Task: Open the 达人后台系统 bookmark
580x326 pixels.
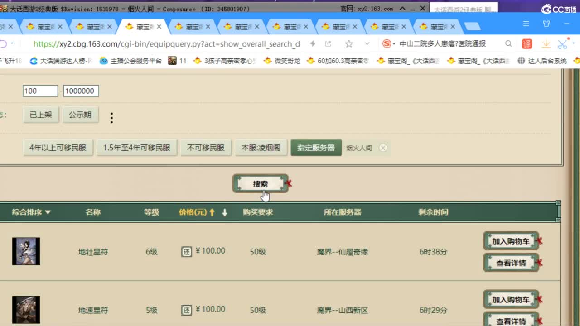Action: [x=542, y=61]
